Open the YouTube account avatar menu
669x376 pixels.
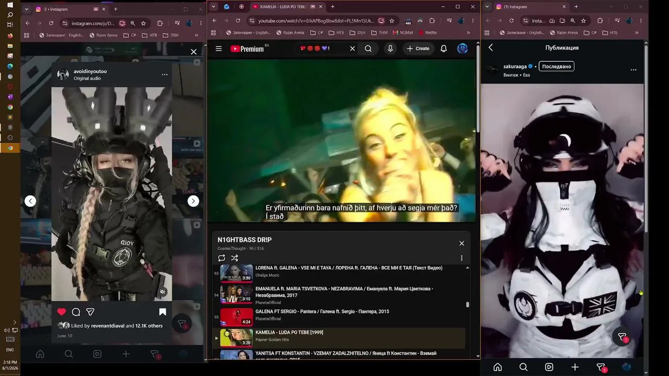[x=463, y=49]
